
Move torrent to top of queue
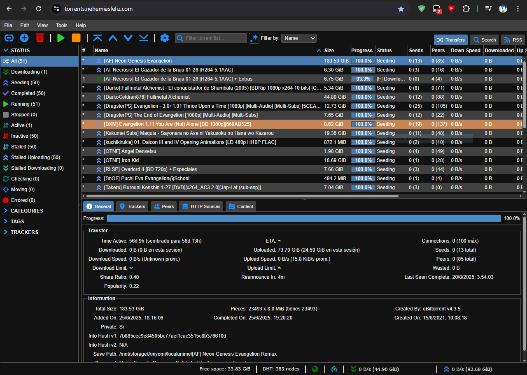coord(98,38)
